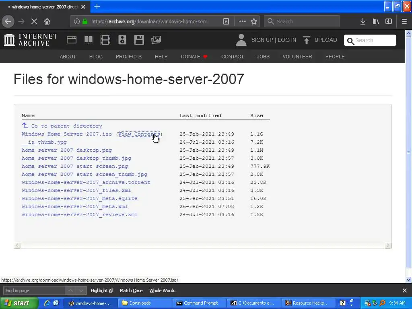Open home server 2007 desktop.png
Image resolution: width=412 pixels, height=309 pixels.
(67, 150)
